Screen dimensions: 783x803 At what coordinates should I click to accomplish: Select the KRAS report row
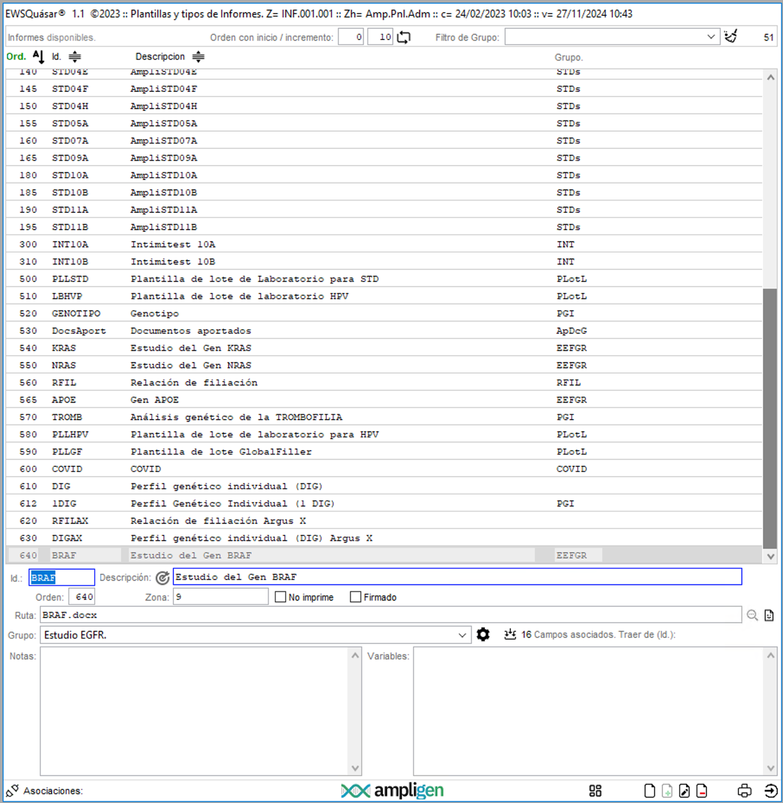(192, 348)
